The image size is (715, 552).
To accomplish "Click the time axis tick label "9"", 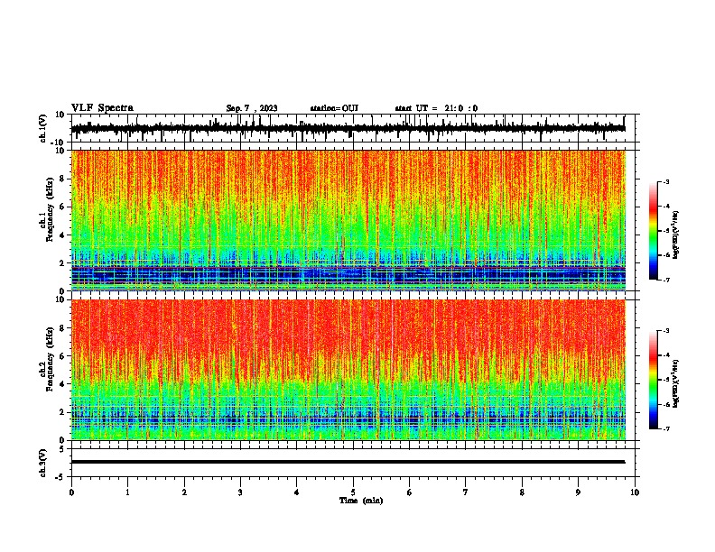I will (x=578, y=492).
